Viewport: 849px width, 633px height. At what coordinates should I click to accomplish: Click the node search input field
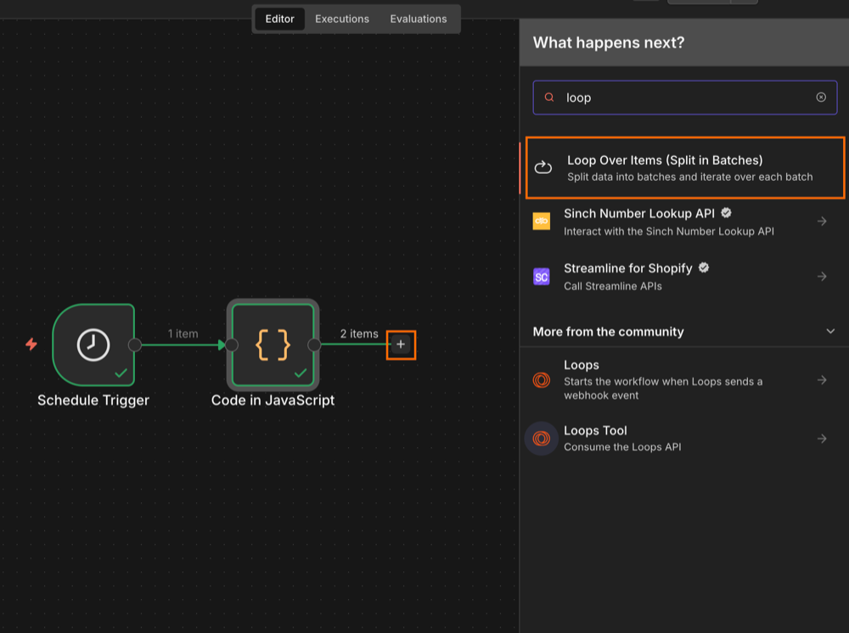(x=679, y=97)
